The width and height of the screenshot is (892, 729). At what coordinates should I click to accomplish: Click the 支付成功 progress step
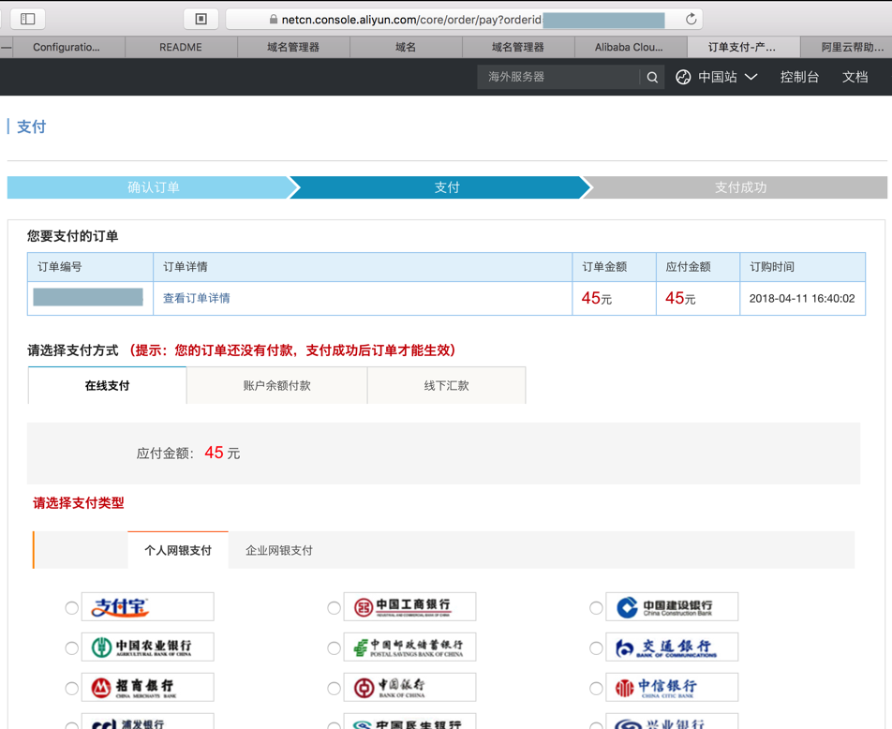click(740, 187)
